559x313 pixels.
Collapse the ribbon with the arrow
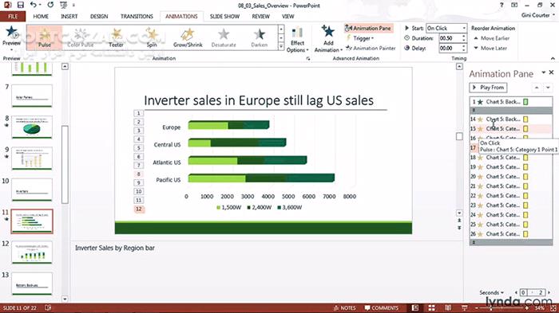[553, 58]
